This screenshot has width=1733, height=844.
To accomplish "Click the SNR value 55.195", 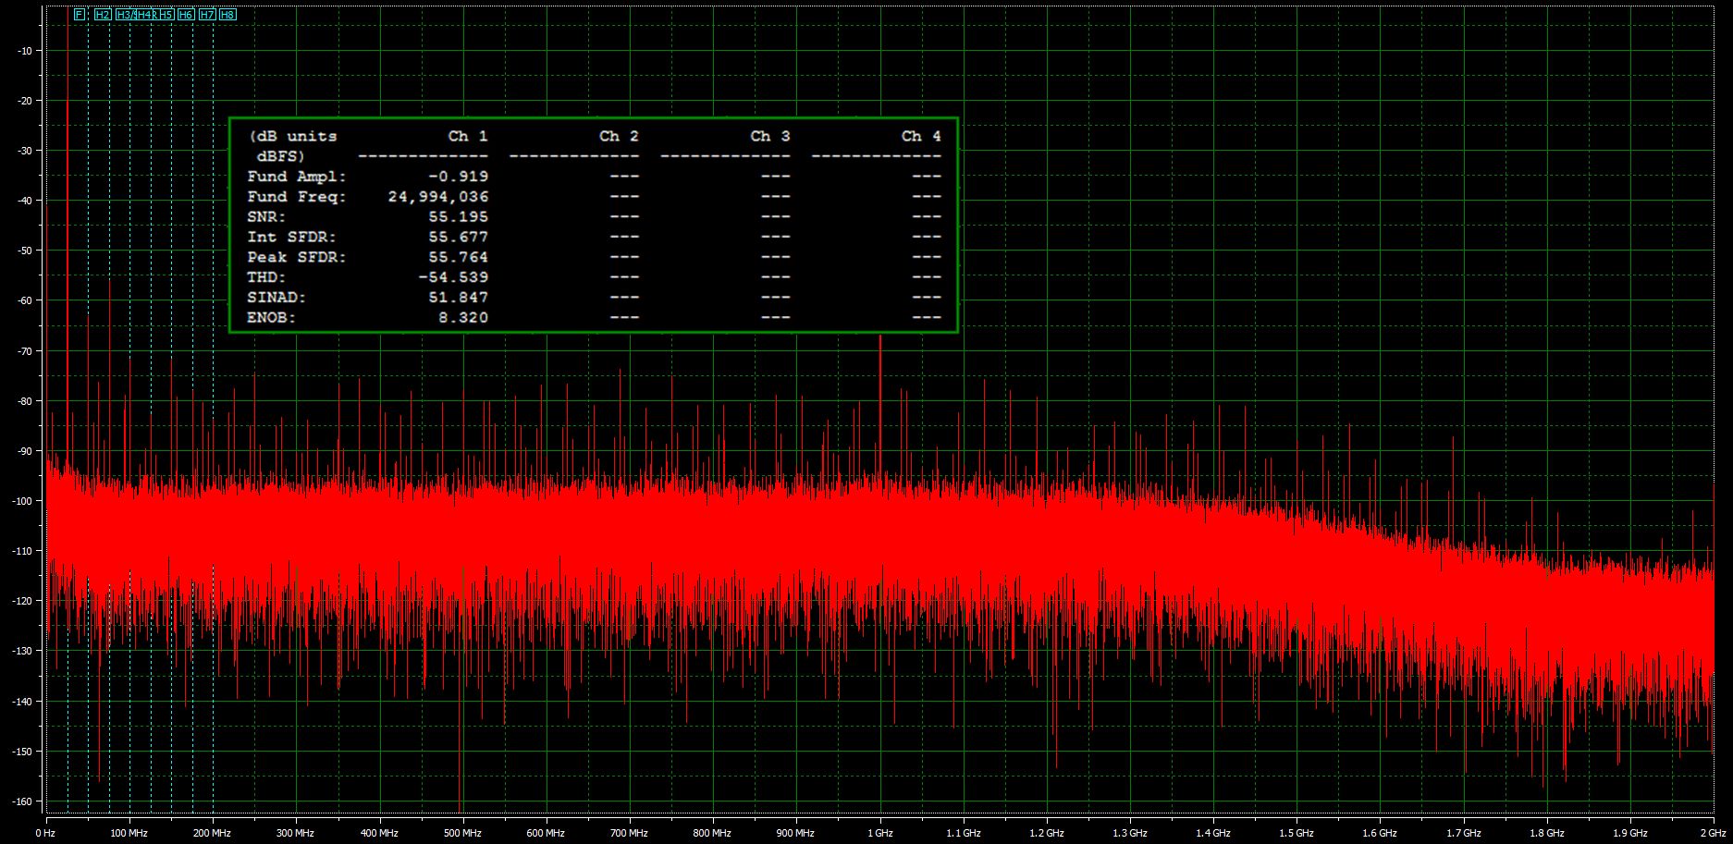I will click(x=458, y=217).
